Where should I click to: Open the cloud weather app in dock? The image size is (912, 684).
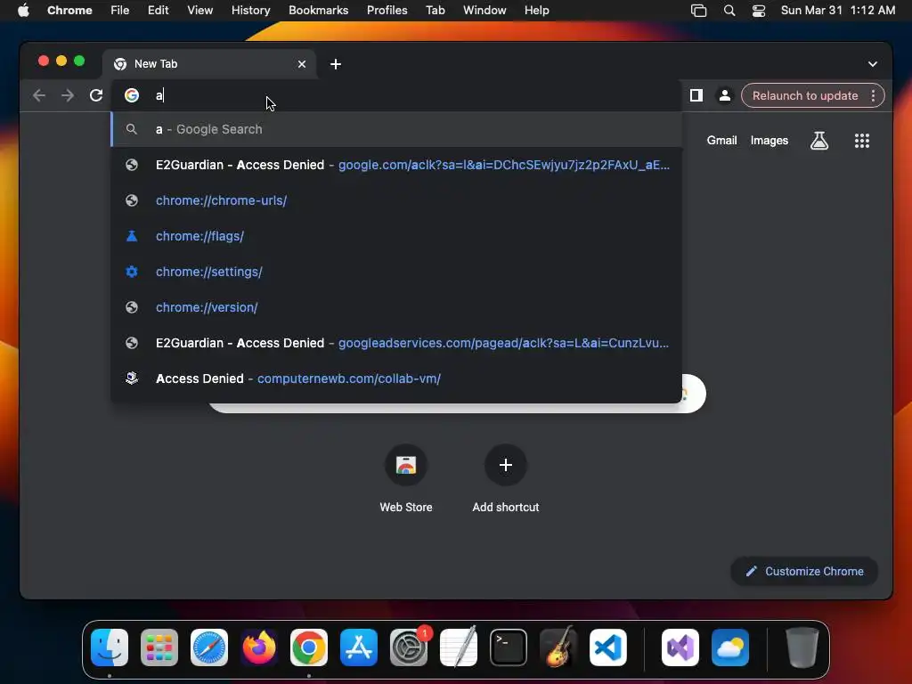click(x=730, y=647)
